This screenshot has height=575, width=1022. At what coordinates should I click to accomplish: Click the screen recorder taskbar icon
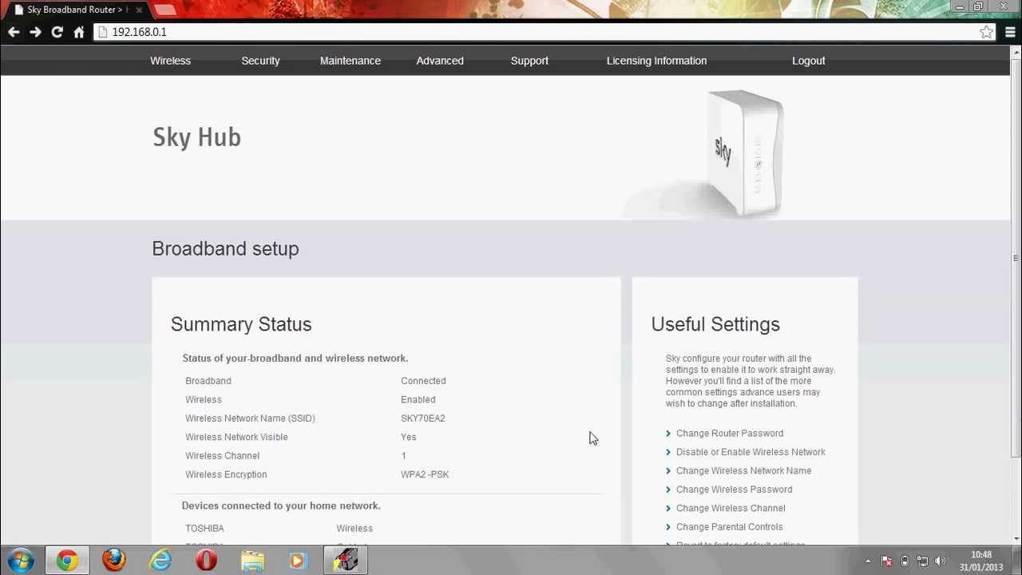346,561
